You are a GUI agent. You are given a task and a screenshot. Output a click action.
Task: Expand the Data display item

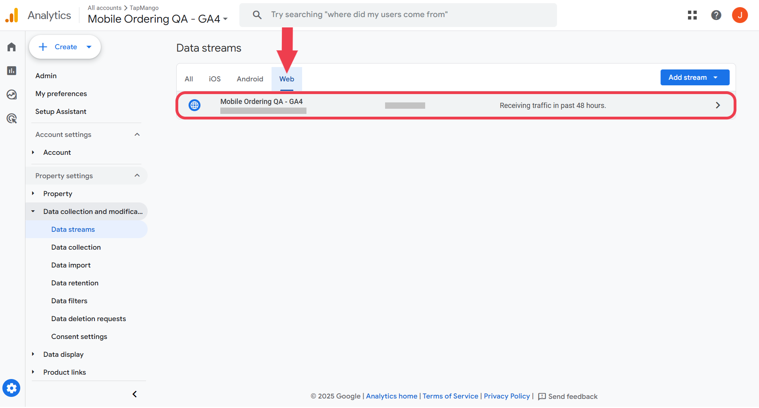(x=33, y=354)
